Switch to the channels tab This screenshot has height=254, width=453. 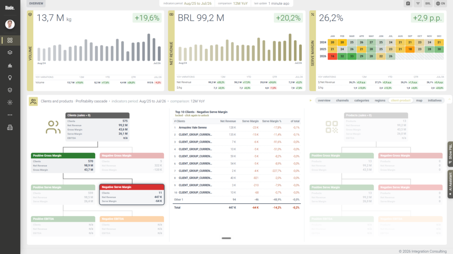point(342,101)
